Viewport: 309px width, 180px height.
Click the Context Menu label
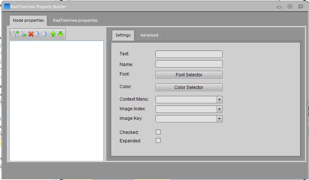pyautogui.click(x=134, y=99)
